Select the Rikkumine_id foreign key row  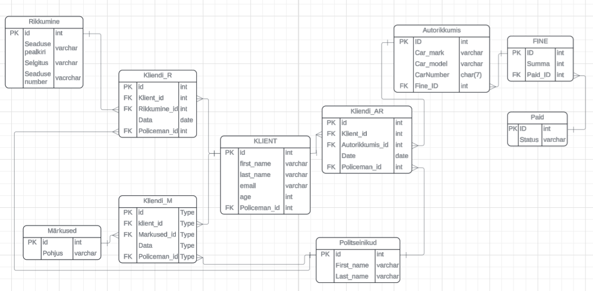click(157, 109)
